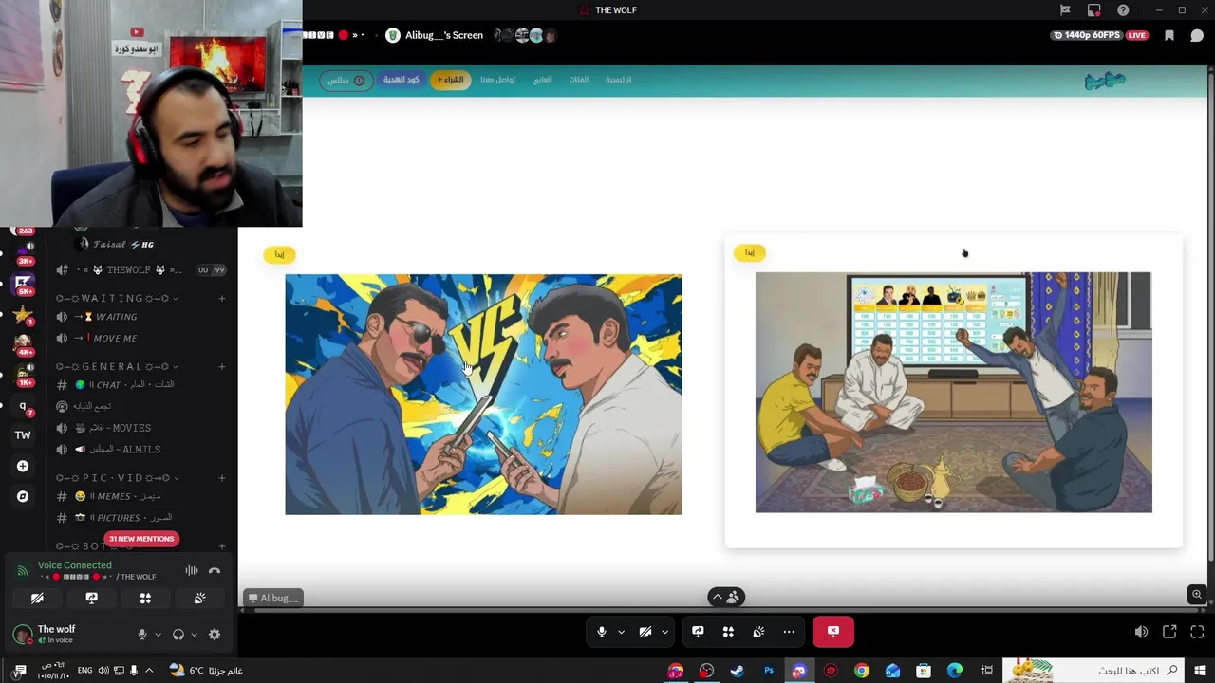Open the VS two men game thumbnail
Viewport: 1215px width, 683px height.
(x=483, y=395)
